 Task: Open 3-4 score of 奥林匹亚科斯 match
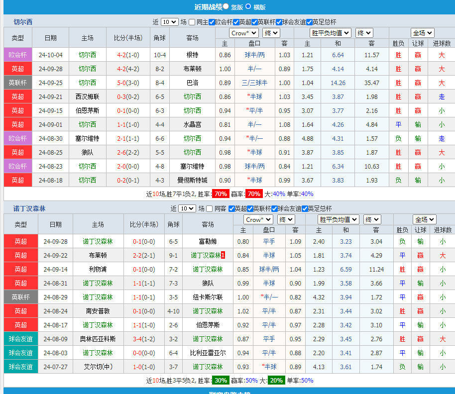pos(141,339)
